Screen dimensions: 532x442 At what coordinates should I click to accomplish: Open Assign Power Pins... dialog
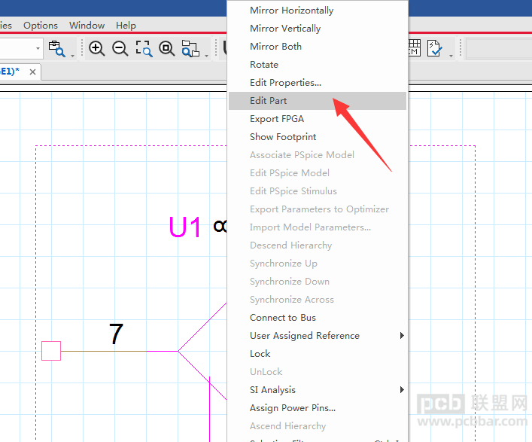coord(318,408)
